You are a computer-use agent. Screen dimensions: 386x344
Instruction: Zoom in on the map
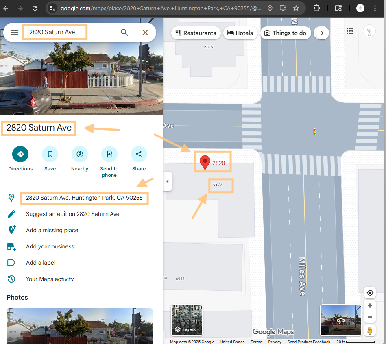(370, 306)
